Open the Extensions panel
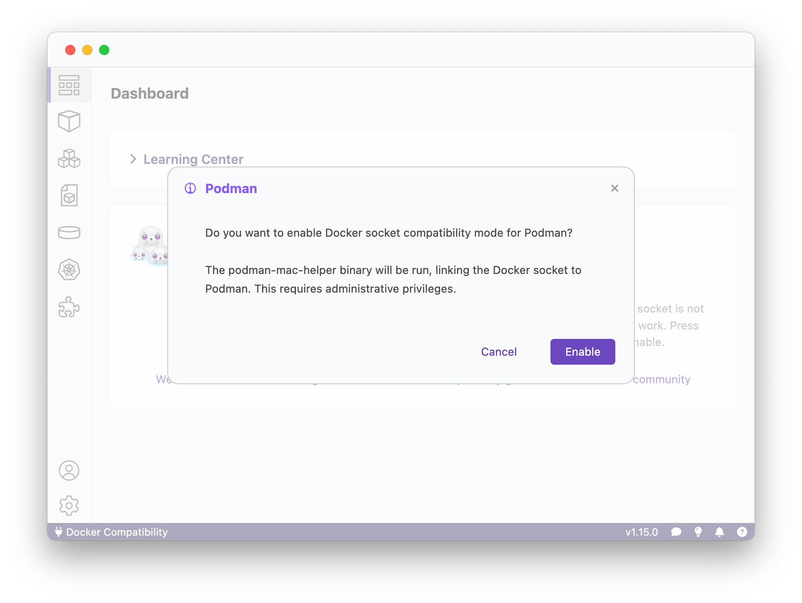 (70, 307)
